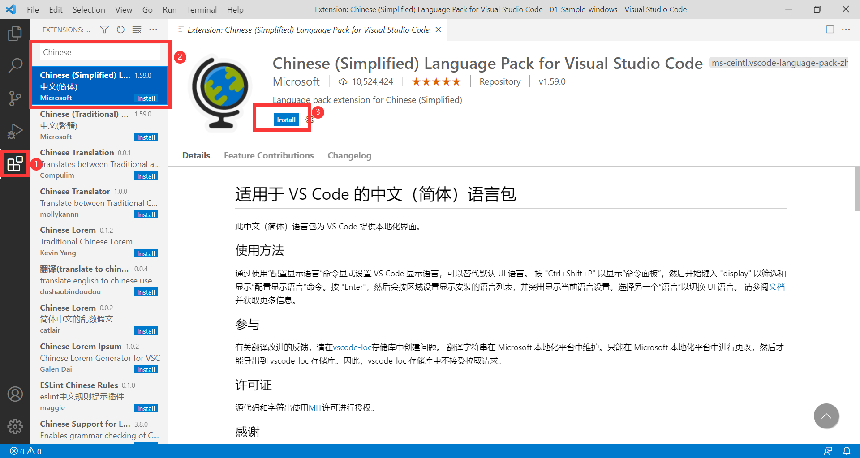Screen dimensions: 860x458
Task: Open Views and More Actions in Extensions
Action: 153,30
